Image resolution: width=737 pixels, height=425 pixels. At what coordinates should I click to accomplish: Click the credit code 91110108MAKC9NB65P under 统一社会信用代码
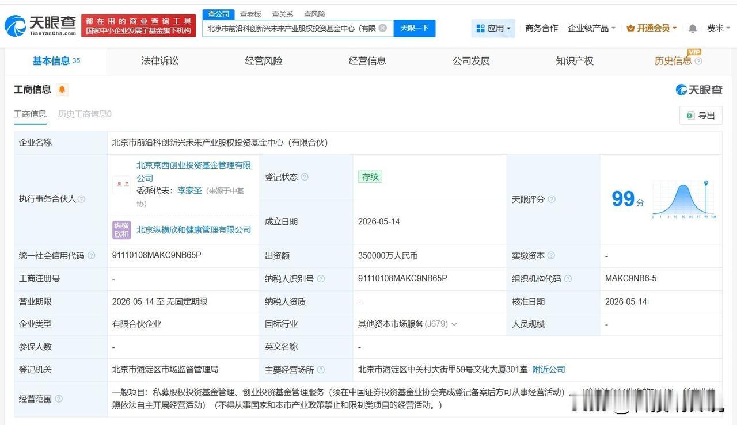(x=157, y=255)
